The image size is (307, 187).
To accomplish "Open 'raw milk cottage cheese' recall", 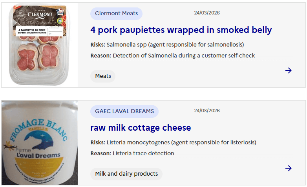I will pos(141,128).
